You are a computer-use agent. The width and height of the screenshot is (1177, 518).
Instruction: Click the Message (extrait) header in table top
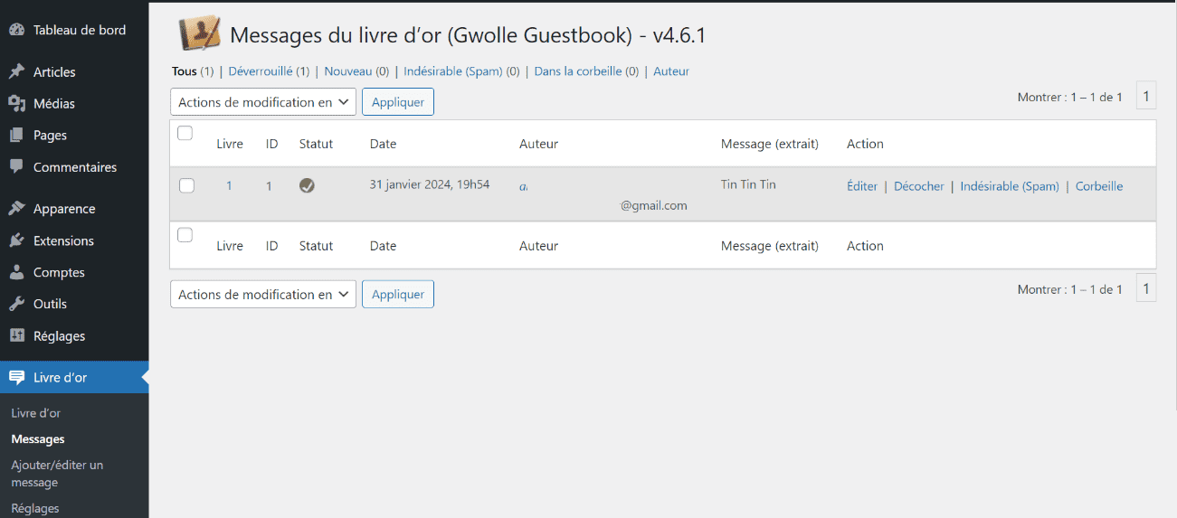point(770,144)
